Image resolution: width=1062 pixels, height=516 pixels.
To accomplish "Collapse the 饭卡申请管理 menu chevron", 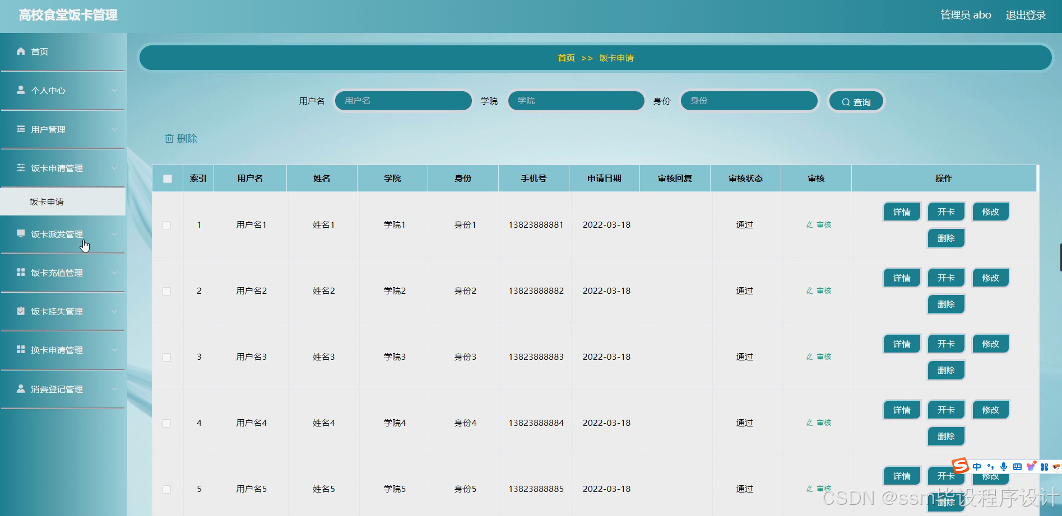I will 114,168.
